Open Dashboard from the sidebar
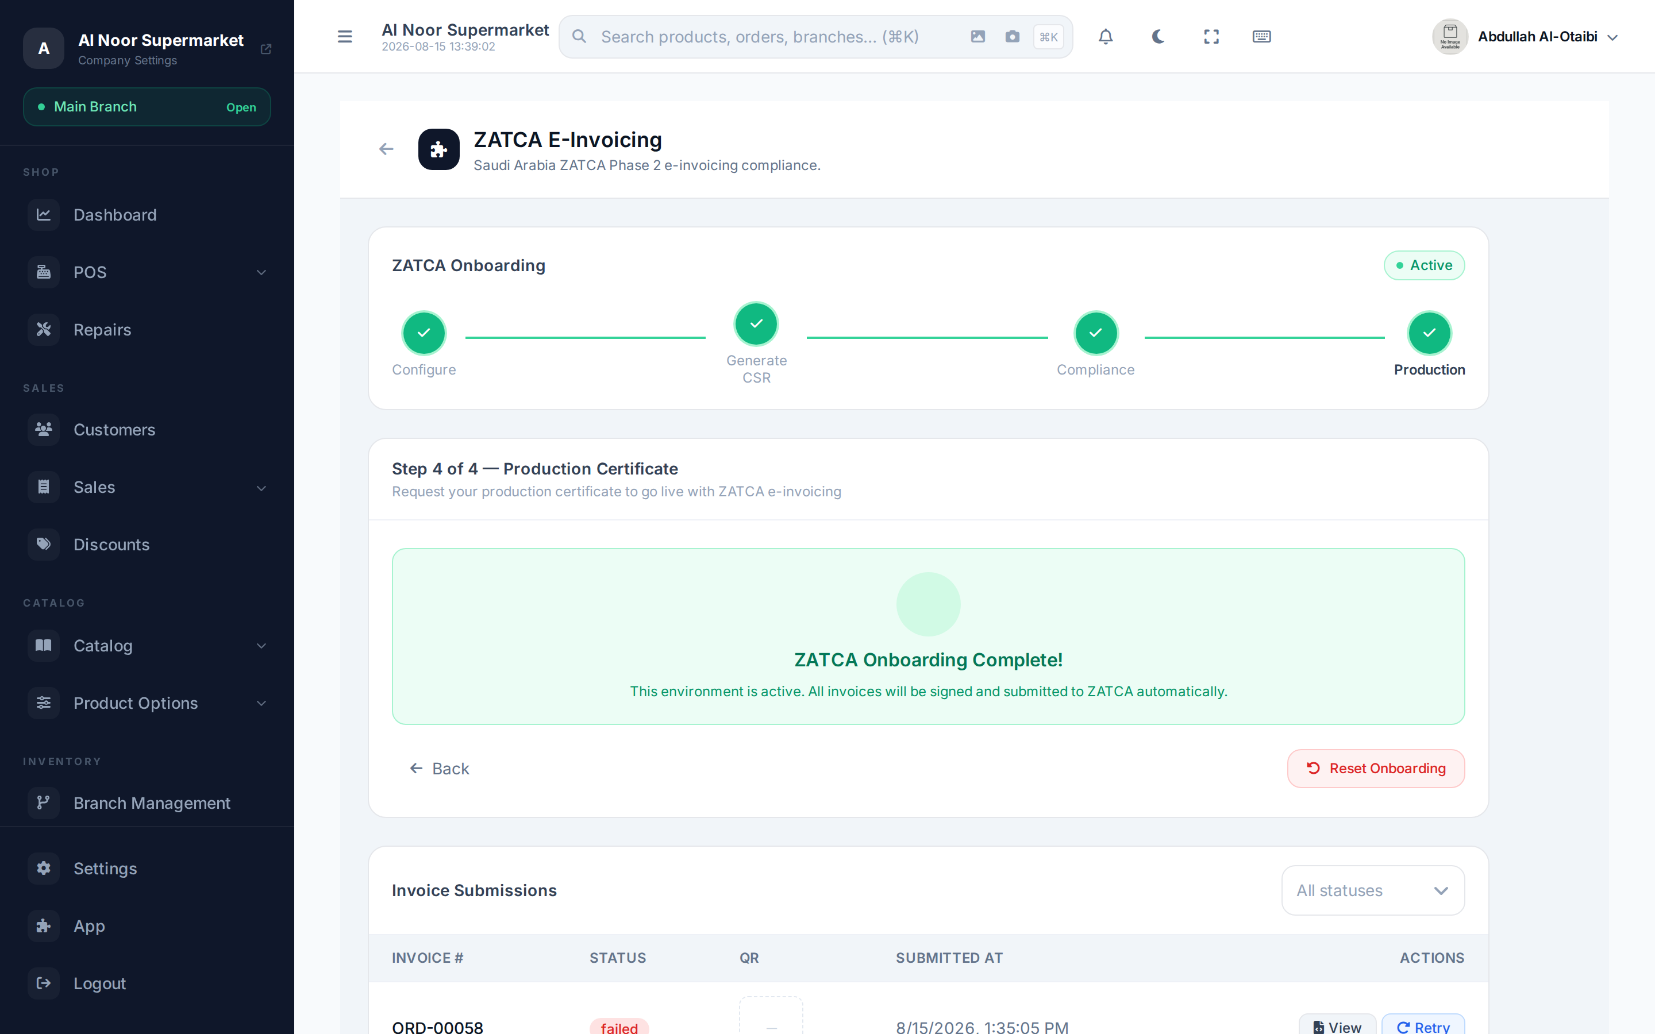Image resolution: width=1655 pixels, height=1034 pixels. pyautogui.click(x=147, y=215)
